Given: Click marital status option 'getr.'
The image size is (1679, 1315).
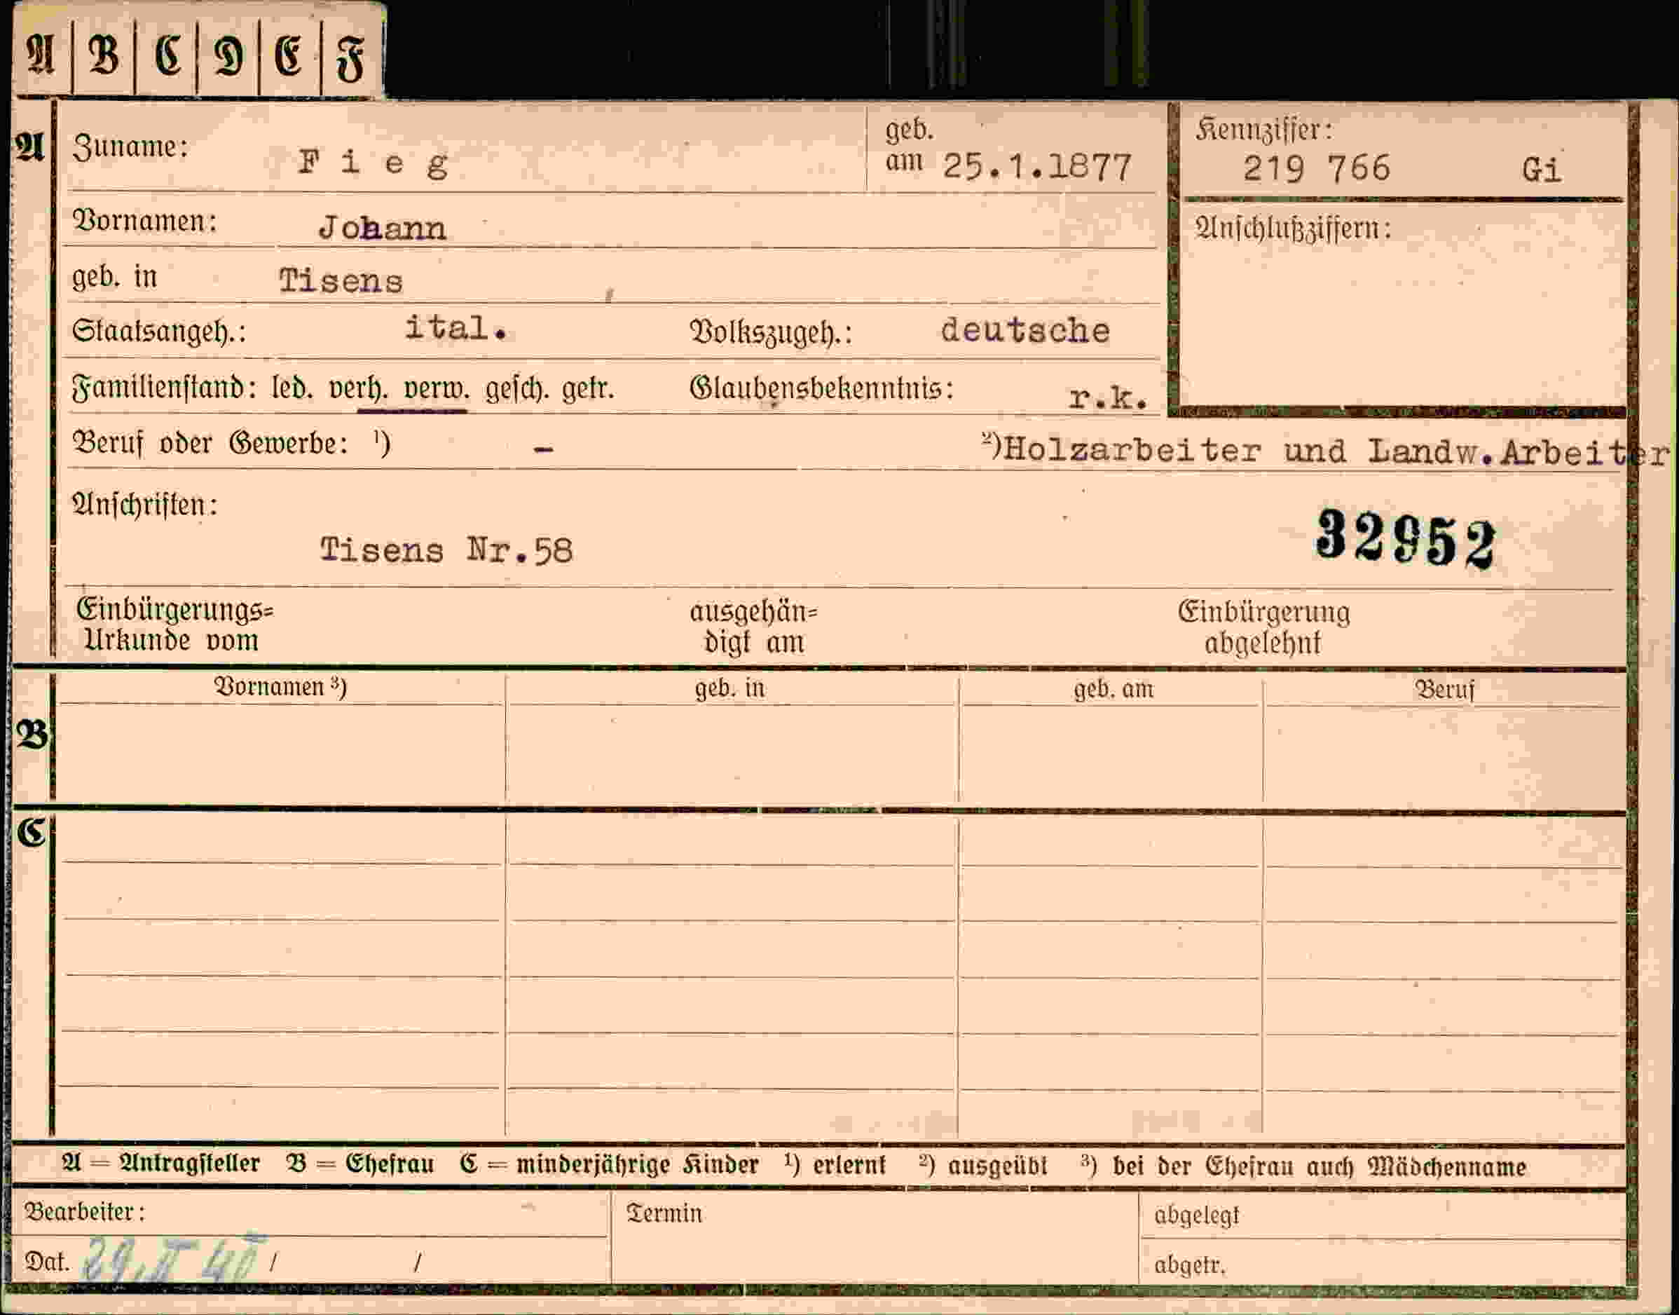Looking at the screenshot, I should click(x=588, y=389).
